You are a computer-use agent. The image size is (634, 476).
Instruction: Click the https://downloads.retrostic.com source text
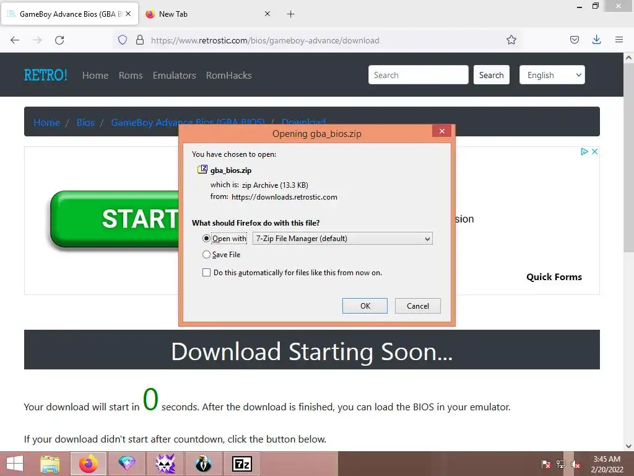(284, 197)
